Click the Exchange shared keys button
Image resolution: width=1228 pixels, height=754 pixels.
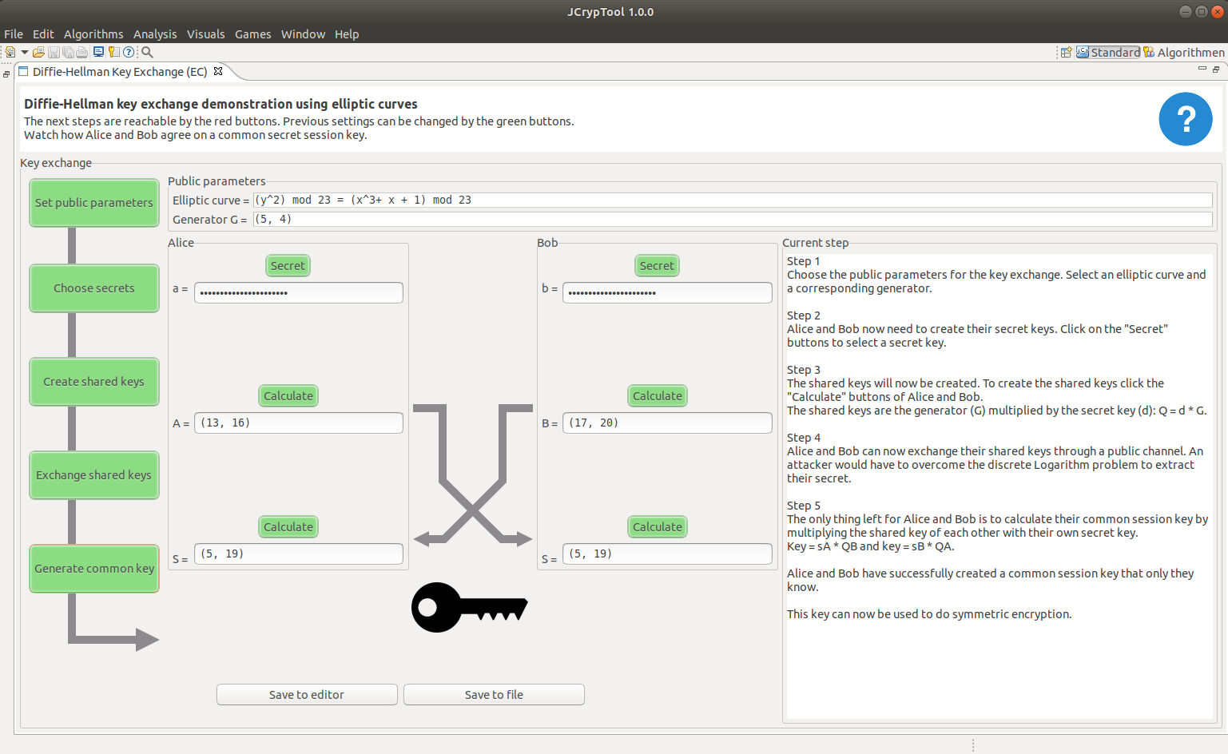[x=94, y=475]
